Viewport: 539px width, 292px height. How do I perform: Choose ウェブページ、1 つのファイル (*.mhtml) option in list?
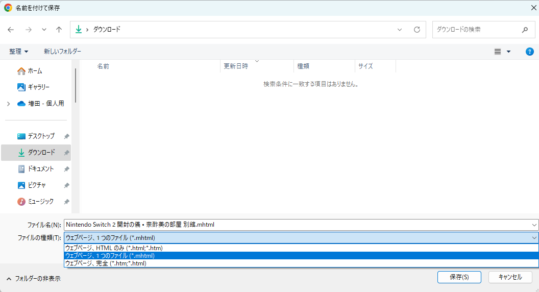301,256
